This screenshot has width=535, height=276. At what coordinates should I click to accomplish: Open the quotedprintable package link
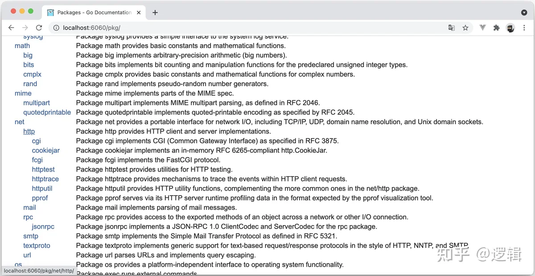tap(47, 112)
